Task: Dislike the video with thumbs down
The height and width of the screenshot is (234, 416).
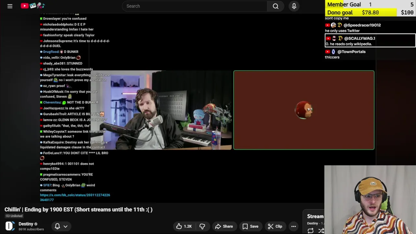Action: point(202,226)
